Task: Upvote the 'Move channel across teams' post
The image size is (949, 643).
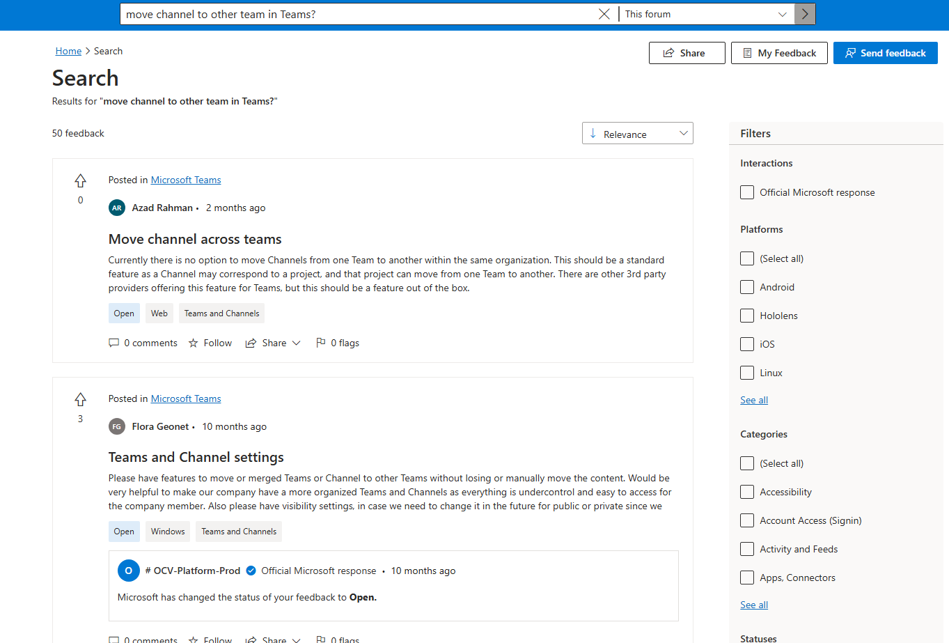Action: 81,181
